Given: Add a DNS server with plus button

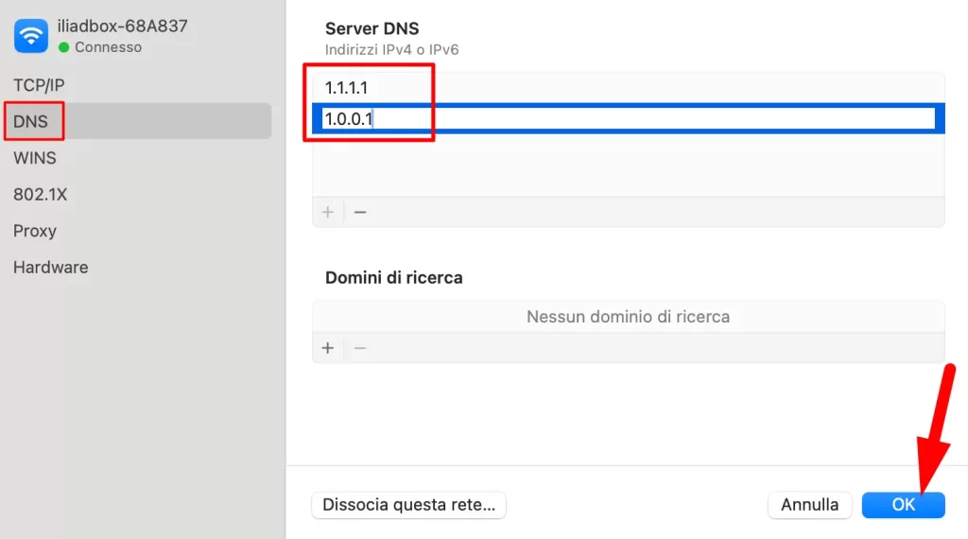Looking at the screenshot, I should [x=328, y=213].
